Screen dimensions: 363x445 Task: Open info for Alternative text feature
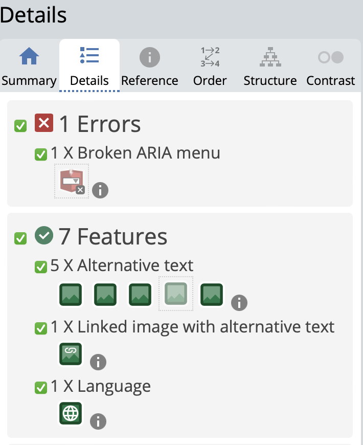pos(239,302)
